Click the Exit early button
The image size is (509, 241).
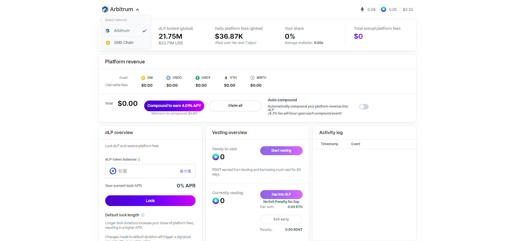(281, 219)
